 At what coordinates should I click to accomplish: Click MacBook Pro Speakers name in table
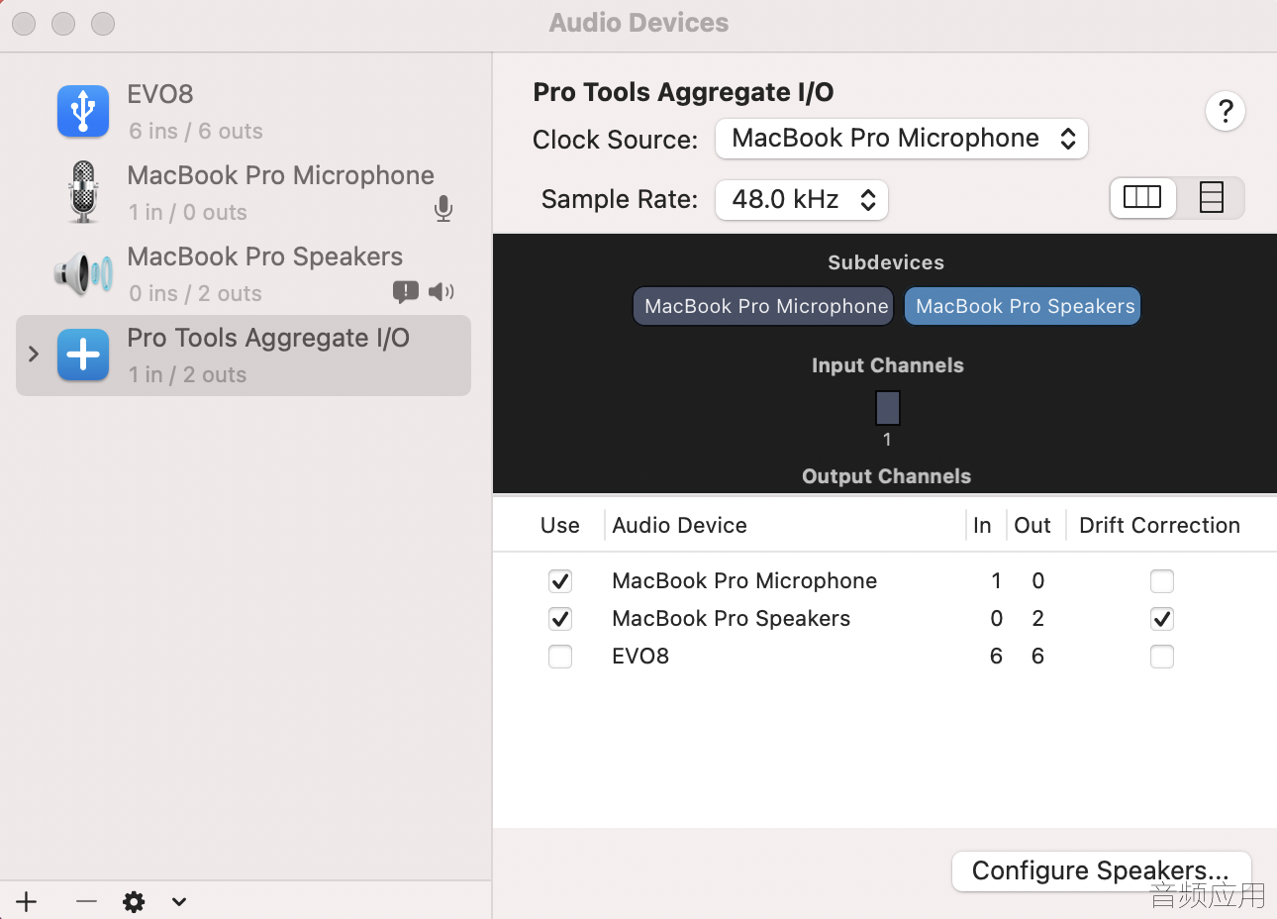point(732,618)
